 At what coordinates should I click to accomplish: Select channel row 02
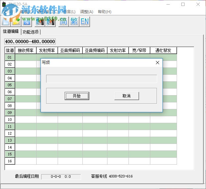click(x=10, y=64)
